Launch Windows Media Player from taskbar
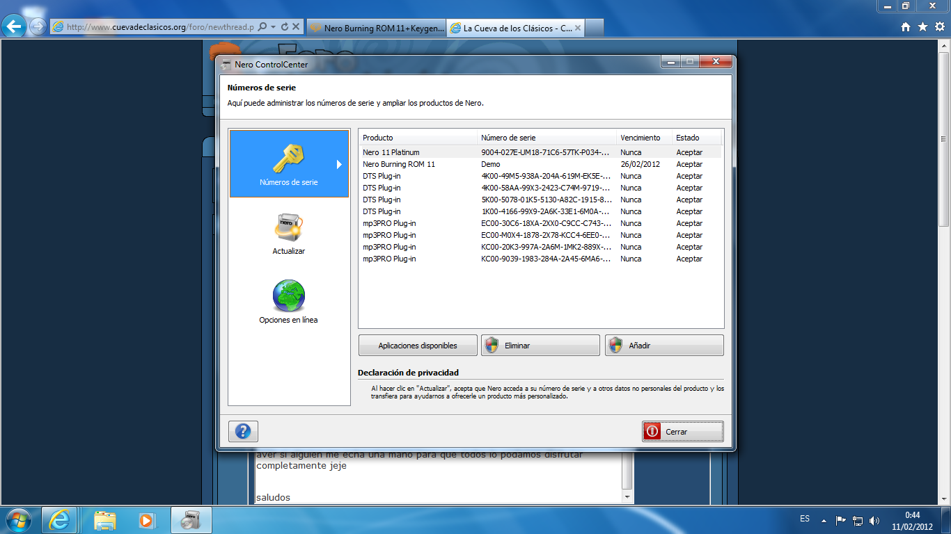 click(146, 520)
